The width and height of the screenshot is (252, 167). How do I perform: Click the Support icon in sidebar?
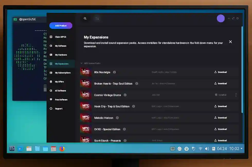coord(51,108)
